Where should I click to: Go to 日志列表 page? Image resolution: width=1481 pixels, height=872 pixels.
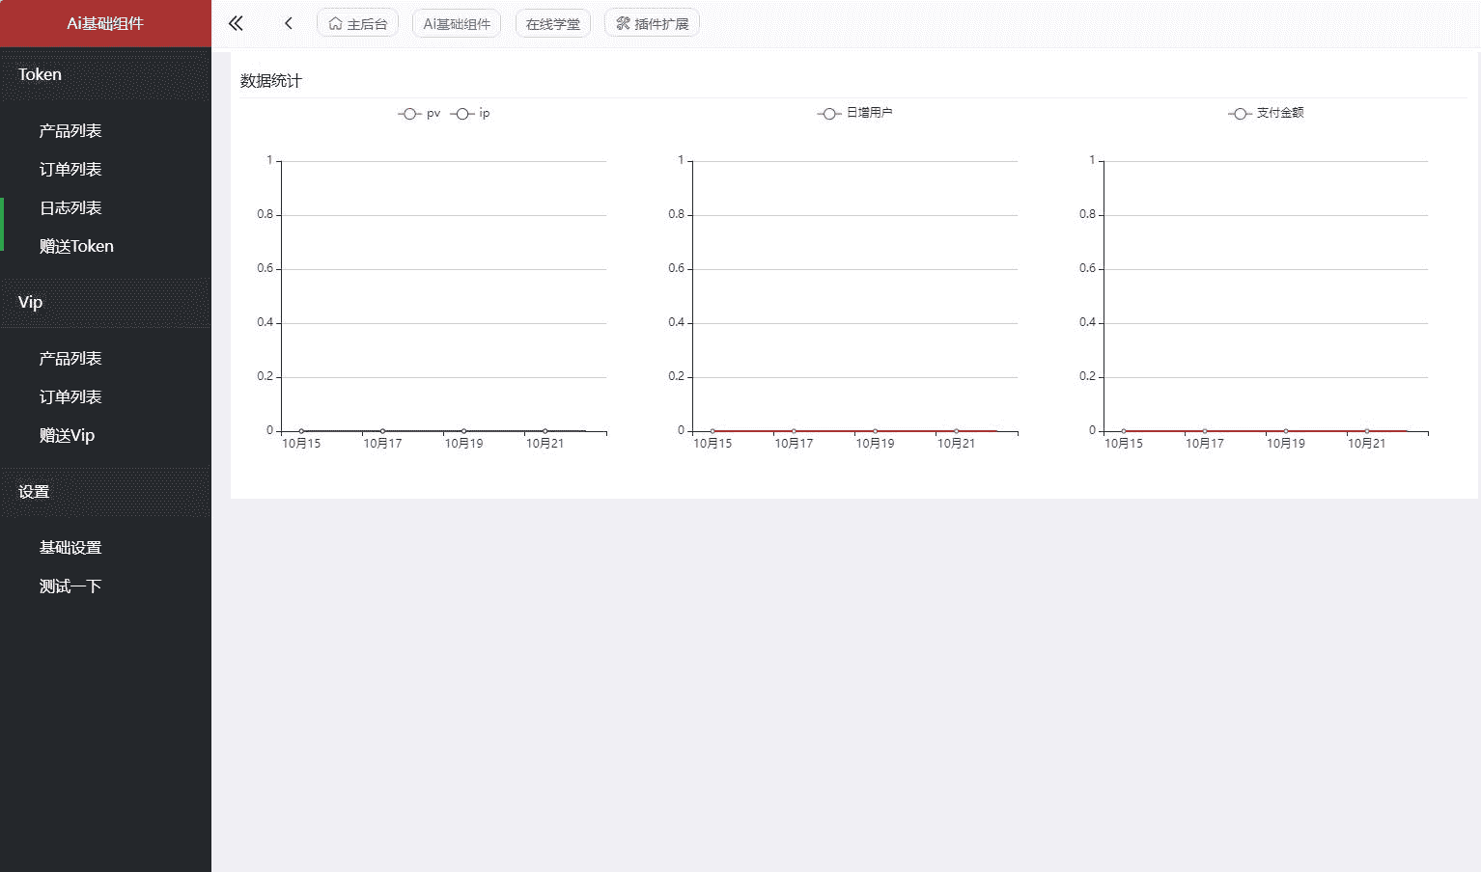point(70,208)
